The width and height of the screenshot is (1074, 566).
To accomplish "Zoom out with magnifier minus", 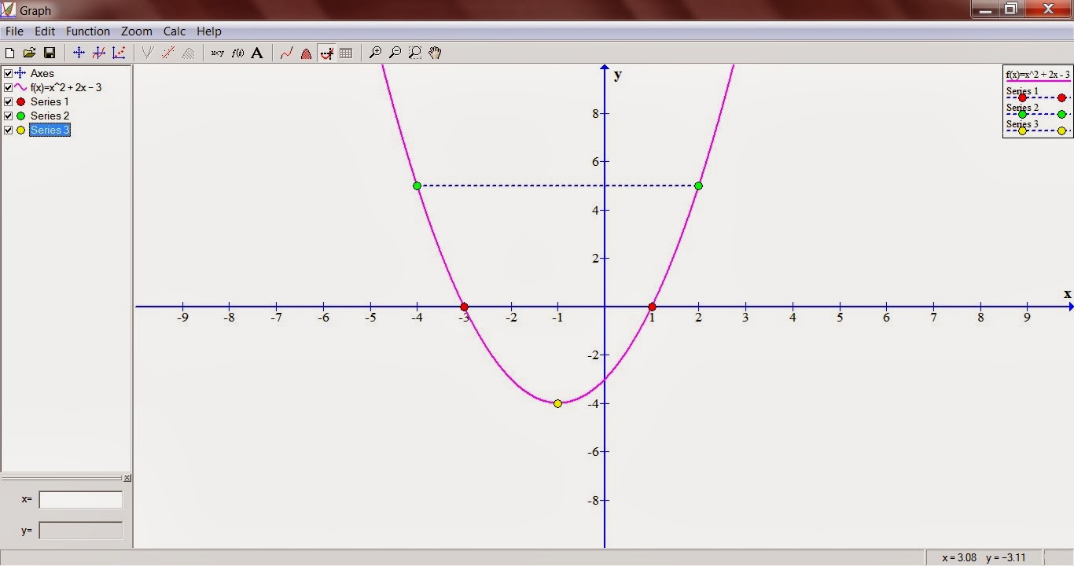I will (395, 53).
